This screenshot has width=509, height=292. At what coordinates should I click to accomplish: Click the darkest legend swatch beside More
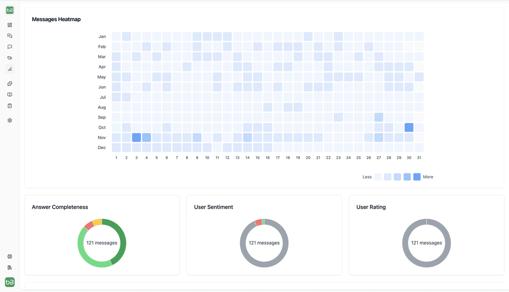417,177
